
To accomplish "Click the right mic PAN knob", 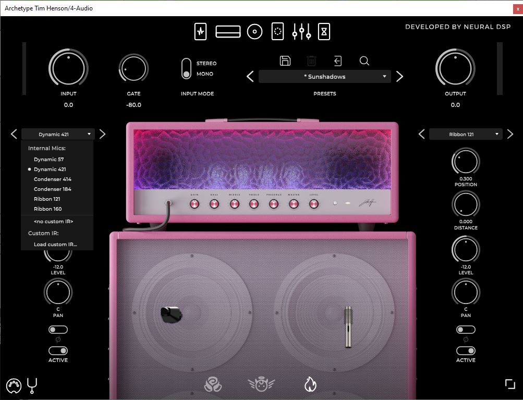I will point(466,292).
